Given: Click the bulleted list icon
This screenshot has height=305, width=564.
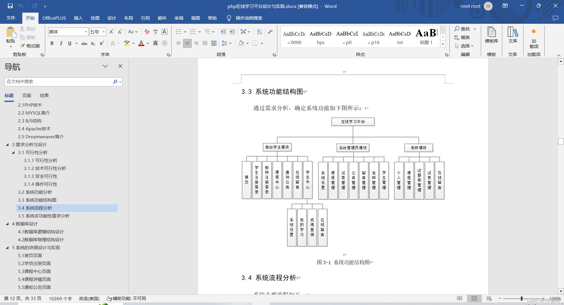Looking at the screenshot, I should point(178,32).
